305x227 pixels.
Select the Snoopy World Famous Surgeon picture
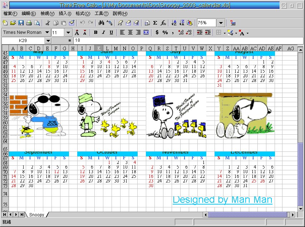107,116
